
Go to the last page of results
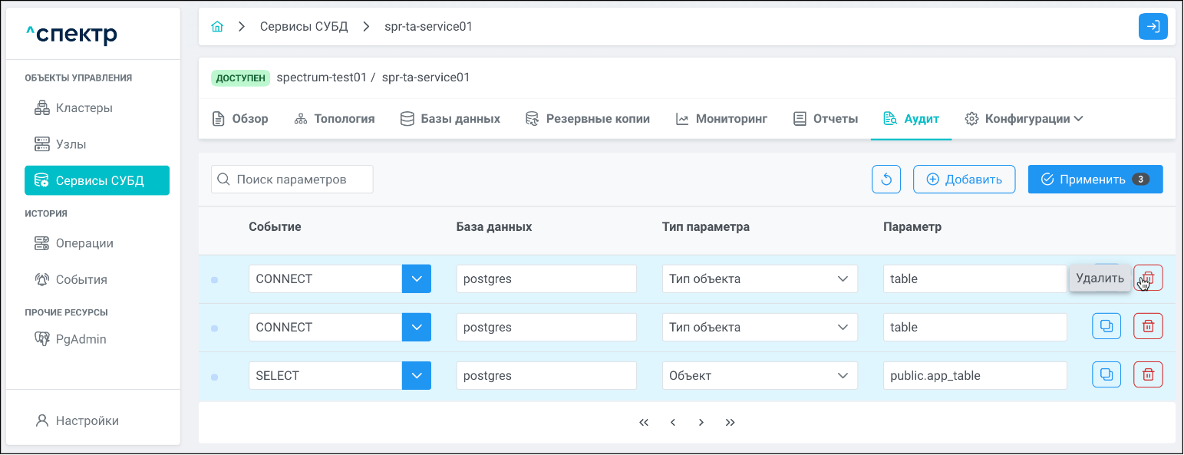(x=730, y=423)
